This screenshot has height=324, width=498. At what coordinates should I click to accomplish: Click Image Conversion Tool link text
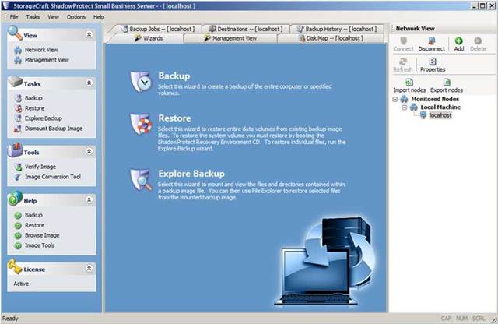click(x=53, y=177)
